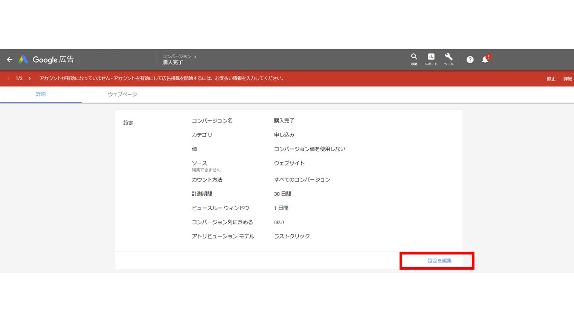
Task: Open the notifications bell icon
Action: [486, 59]
